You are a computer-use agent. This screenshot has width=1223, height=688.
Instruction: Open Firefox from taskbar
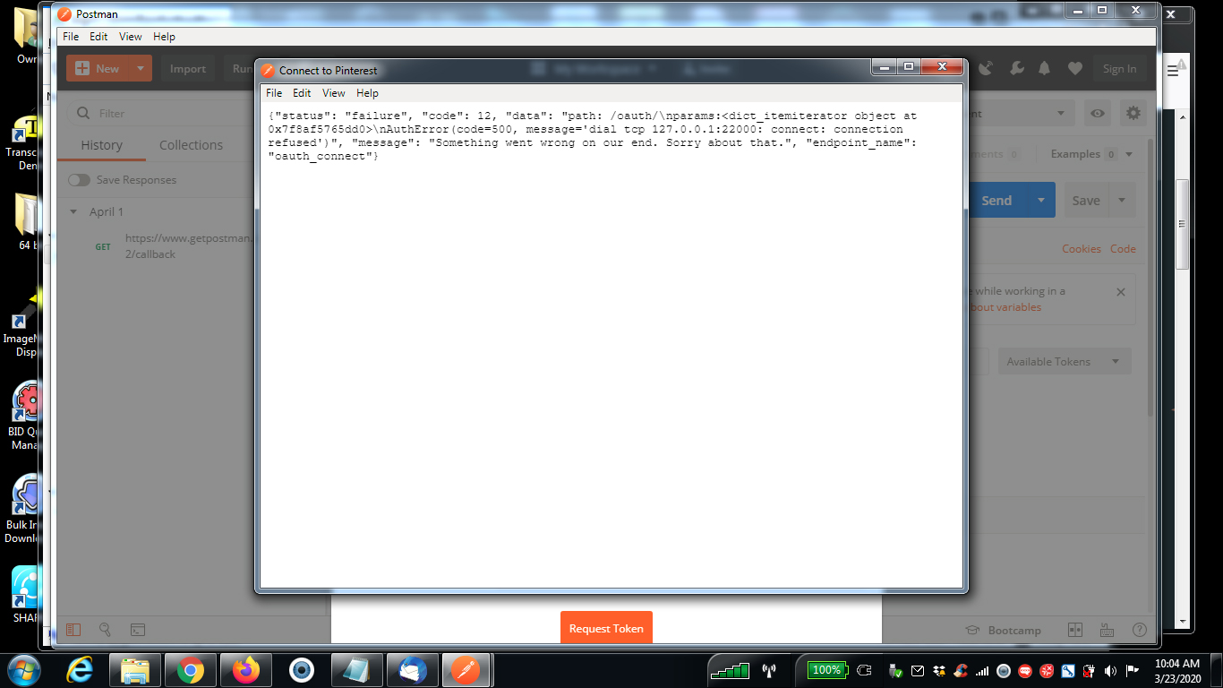(245, 669)
